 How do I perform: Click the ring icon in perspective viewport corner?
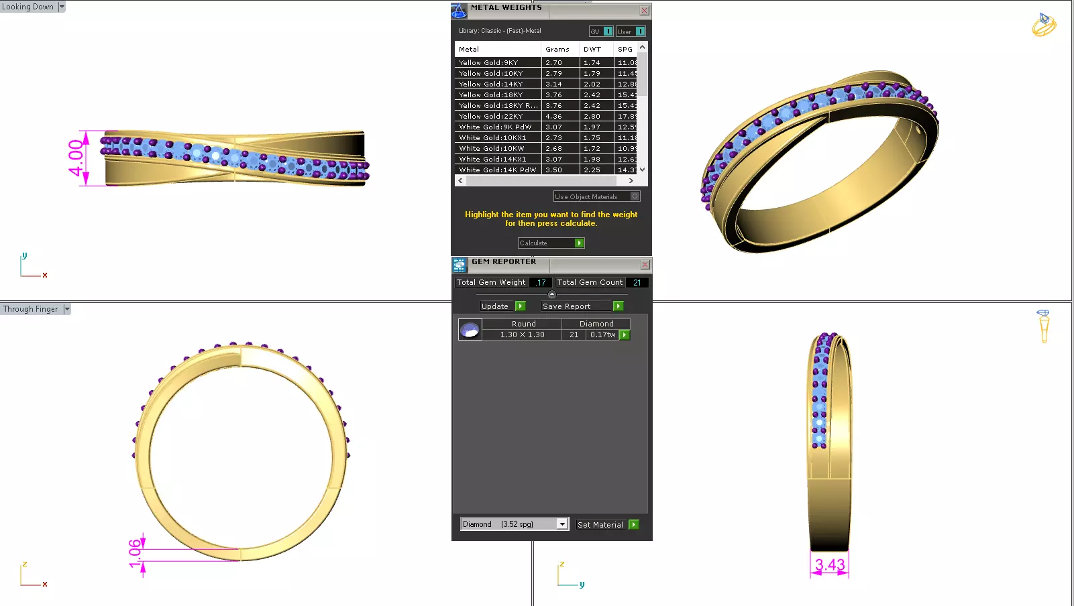pyautogui.click(x=1044, y=24)
